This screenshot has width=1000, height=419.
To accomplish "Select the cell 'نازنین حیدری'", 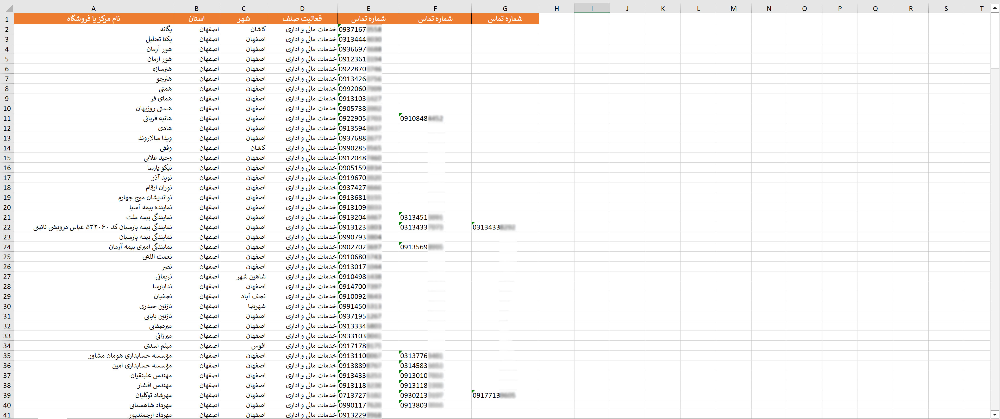I will [93, 306].
